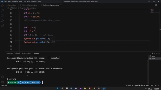The height and width of the screenshot is (90, 161).
Task: Open the Source Control view
Action: 3,15
